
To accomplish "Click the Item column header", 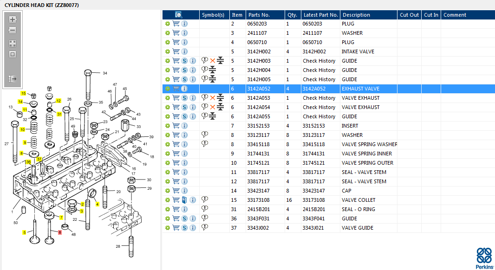I will point(237,15).
